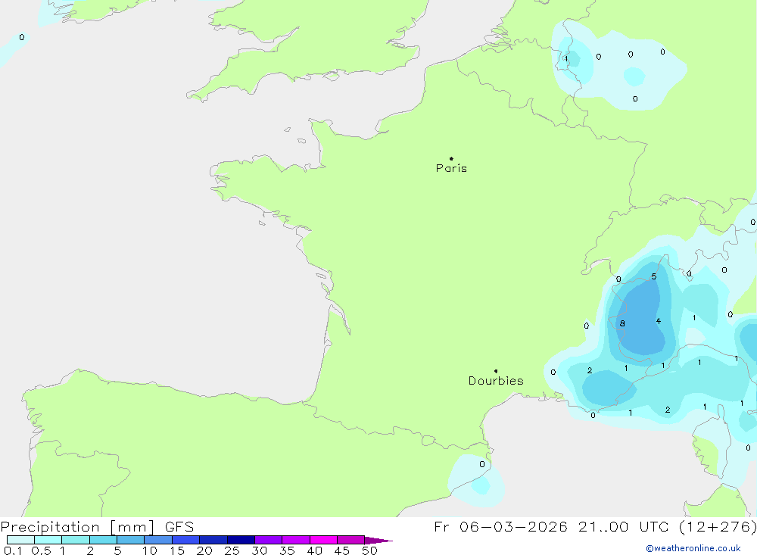
Task: Click the GFS model label
Action: point(179,527)
